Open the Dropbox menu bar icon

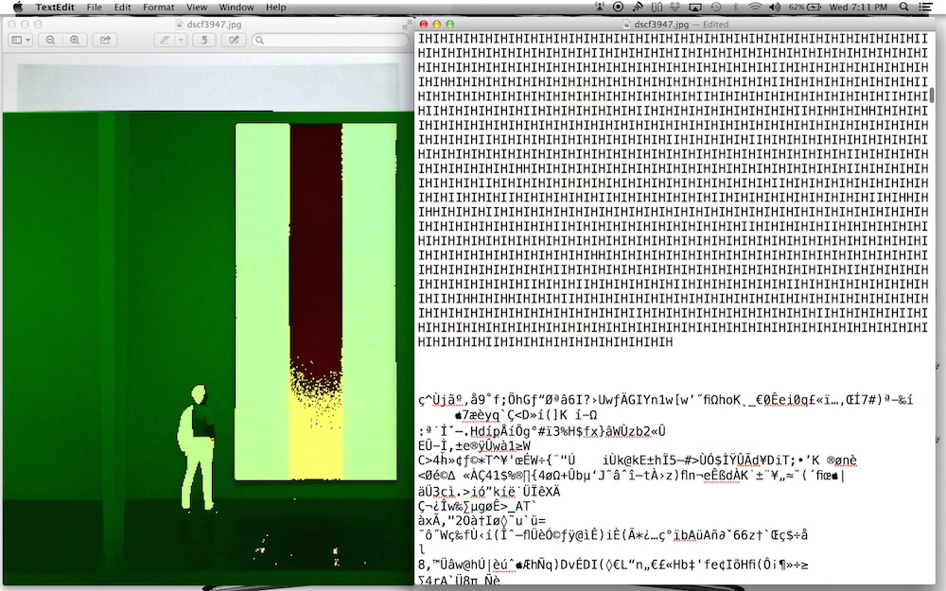point(675,8)
